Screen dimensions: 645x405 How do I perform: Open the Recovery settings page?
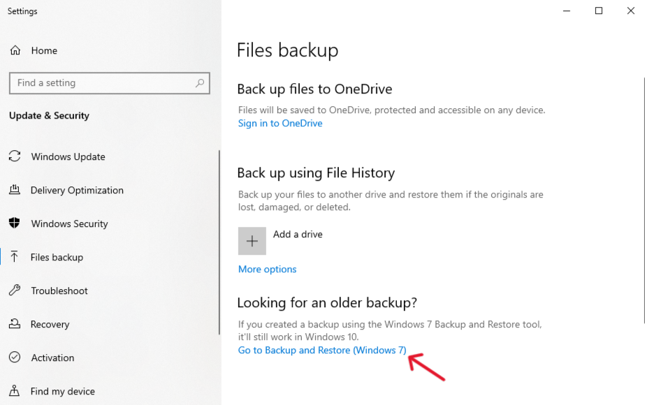[x=50, y=324]
